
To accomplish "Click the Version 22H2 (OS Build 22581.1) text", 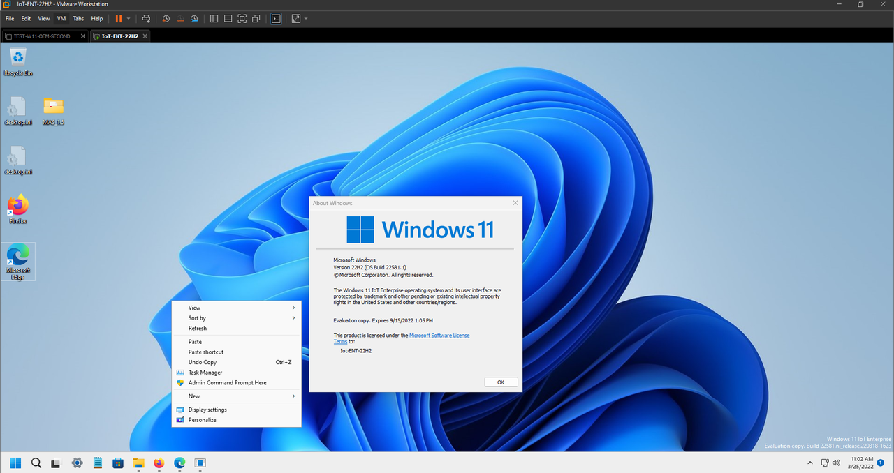I will coord(370,267).
